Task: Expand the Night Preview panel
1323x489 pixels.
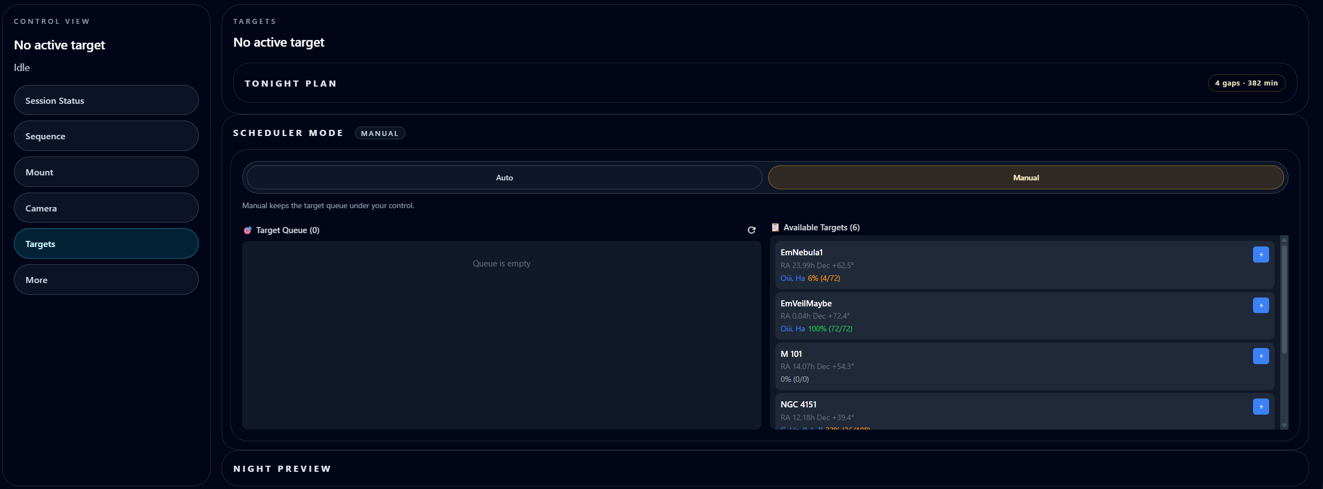Action: [282, 469]
